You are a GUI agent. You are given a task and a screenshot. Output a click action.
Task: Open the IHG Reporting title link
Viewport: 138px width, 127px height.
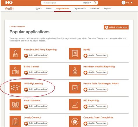(91, 100)
